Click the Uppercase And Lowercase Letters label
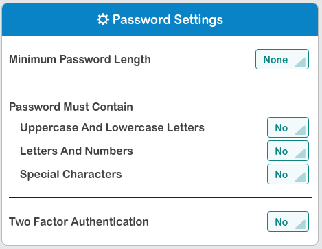The image size is (322, 249). click(112, 128)
